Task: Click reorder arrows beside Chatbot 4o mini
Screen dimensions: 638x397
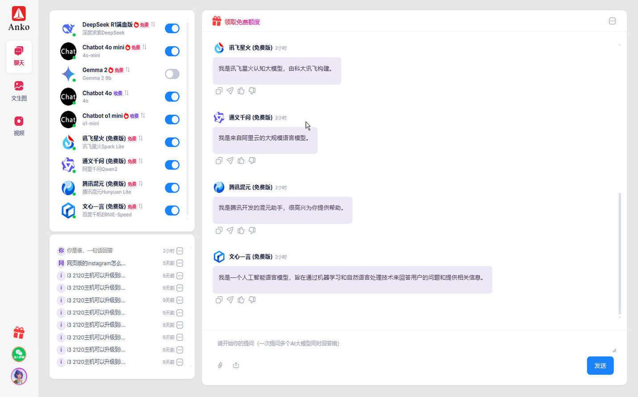Action: click(144, 47)
